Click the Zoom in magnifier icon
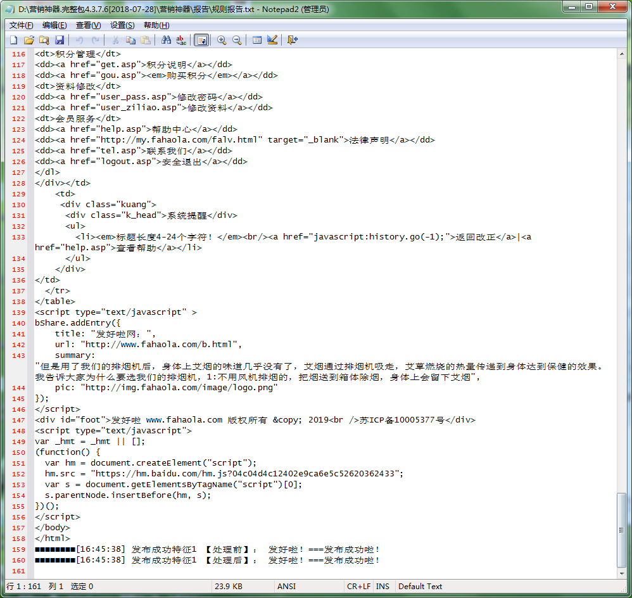Viewport: 632px width, 598px height. coord(222,40)
